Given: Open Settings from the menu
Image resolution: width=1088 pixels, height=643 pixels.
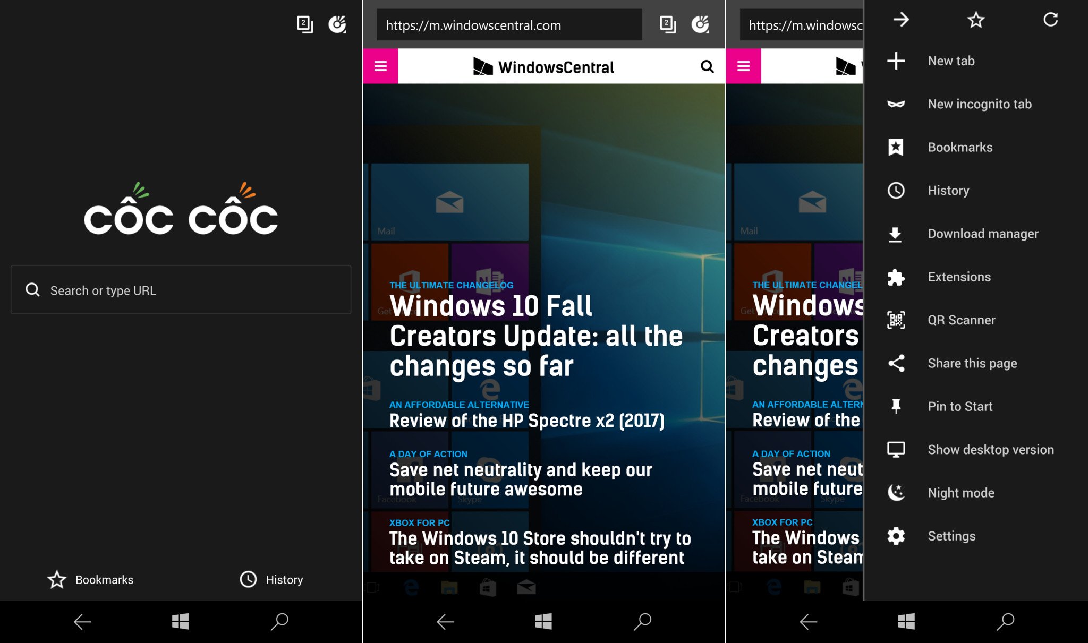Looking at the screenshot, I should [x=950, y=535].
